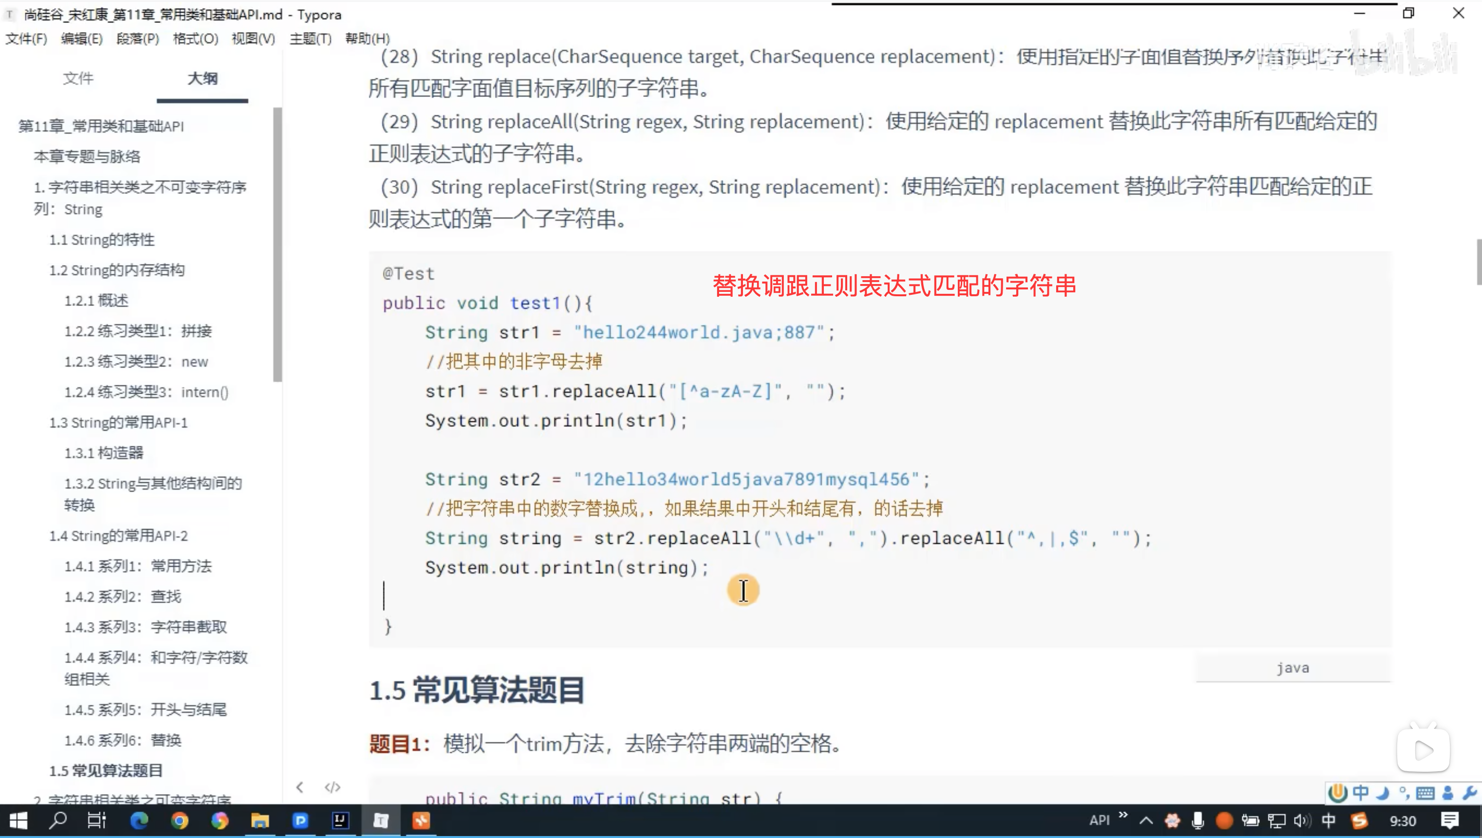Viewport: 1482px width, 838px height.
Task: Click the outline sidebar scrollbar
Action: (x=277, y=245)
